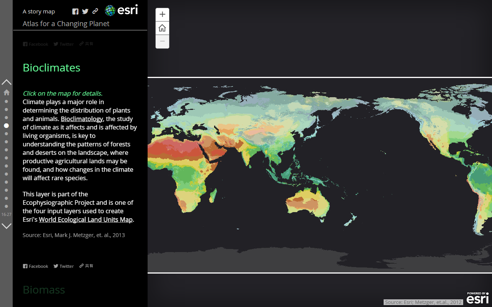Advance to next section with down chevron

pos(7,226)
